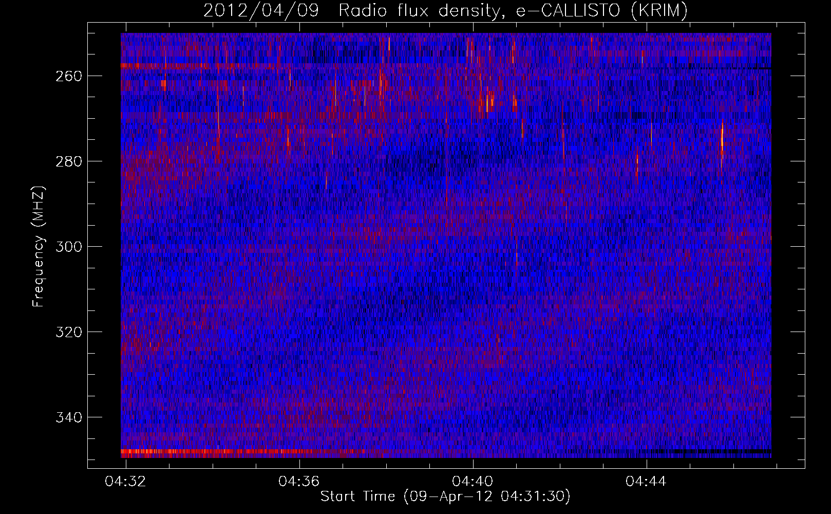
Task: Click the 260 frequency tick label
Action: 68,76
